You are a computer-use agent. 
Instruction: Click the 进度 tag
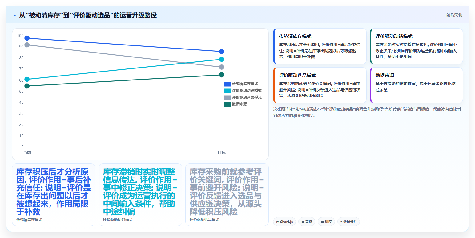click(326, 222)
